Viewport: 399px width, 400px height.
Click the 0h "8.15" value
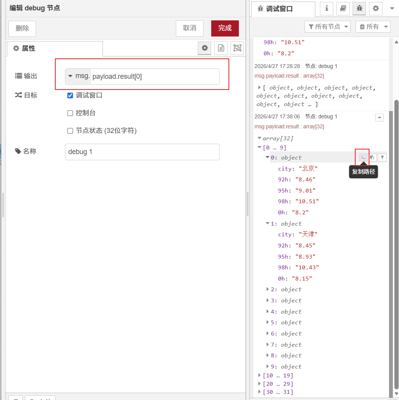tap(302, 279)
